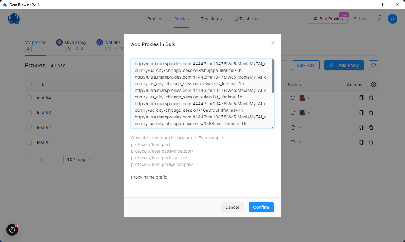This screenshot has width=405, height=242.
Task: Delete the test #1 proxy
Action: coord(371,142)
